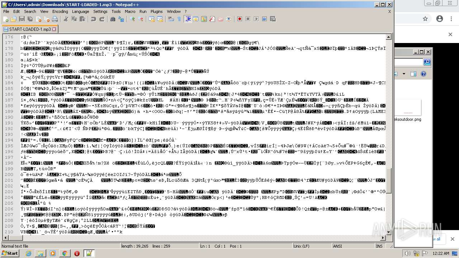
Task: Open the Encoding menu
Action: click(x=60, y=11)
